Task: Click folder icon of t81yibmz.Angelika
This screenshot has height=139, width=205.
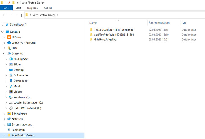Action: coord(91,39)
